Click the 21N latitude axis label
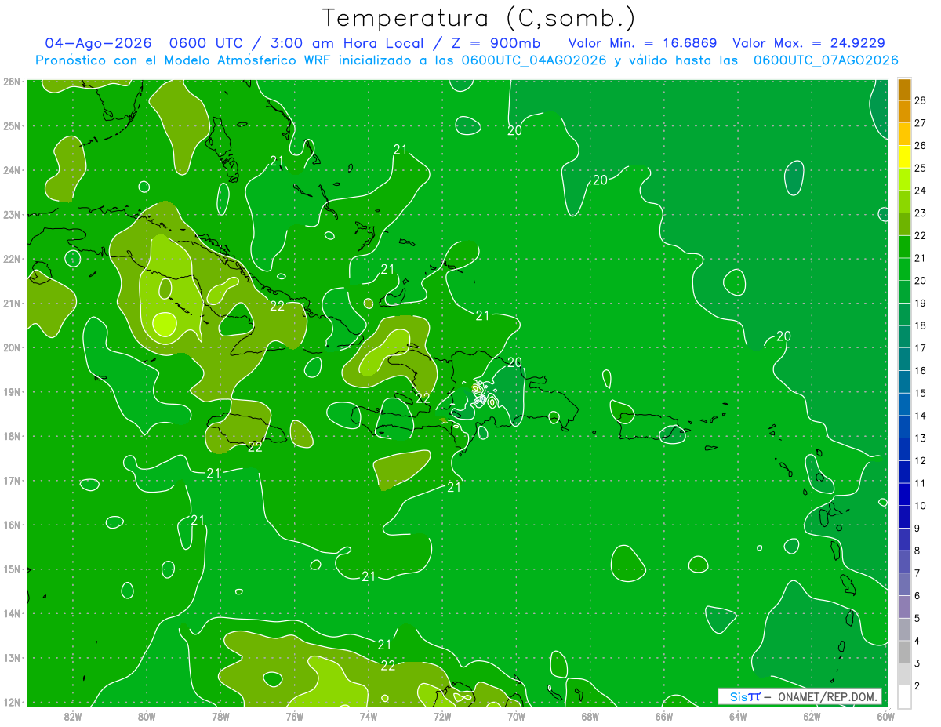941x727 pixels. pyautogui.click(x=12, y=303)
